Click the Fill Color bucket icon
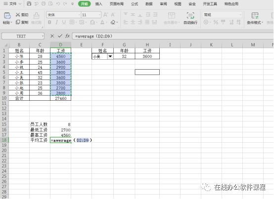274x199 pixels. click(x=92, y=22)
